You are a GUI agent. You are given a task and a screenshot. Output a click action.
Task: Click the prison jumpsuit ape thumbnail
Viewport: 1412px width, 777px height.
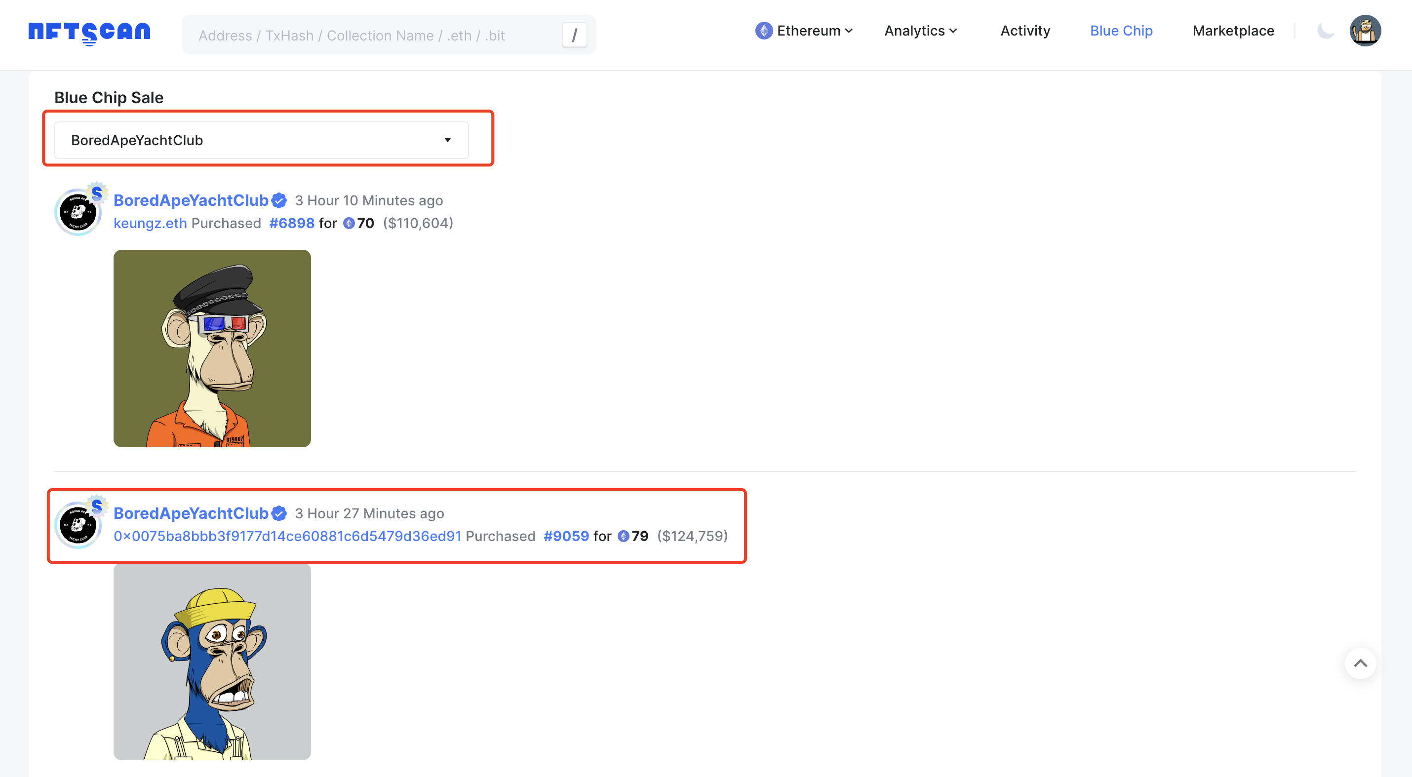point(212,349)
